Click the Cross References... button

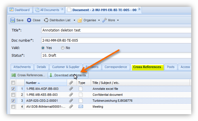[29, 75]
